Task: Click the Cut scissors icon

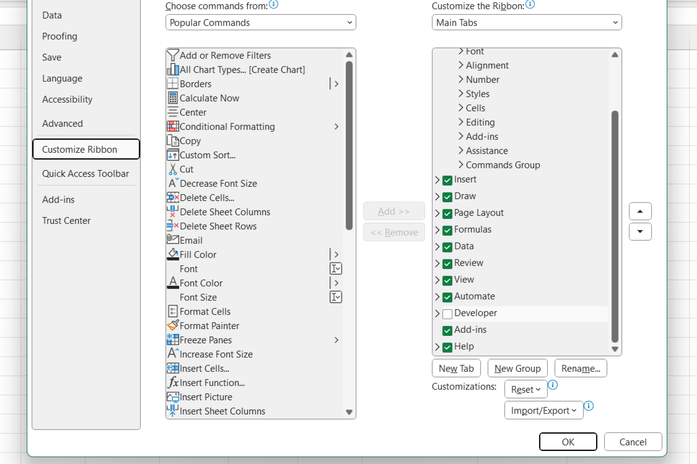Action: click(172, 169)
